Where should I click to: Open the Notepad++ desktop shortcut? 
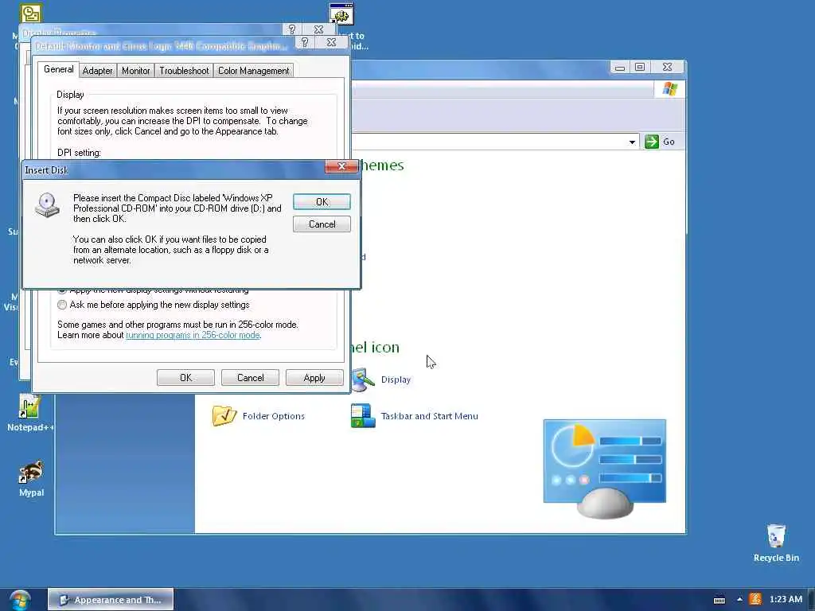pos(29,413)
